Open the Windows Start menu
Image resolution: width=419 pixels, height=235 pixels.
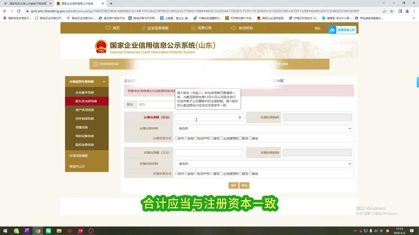(5, 231)
